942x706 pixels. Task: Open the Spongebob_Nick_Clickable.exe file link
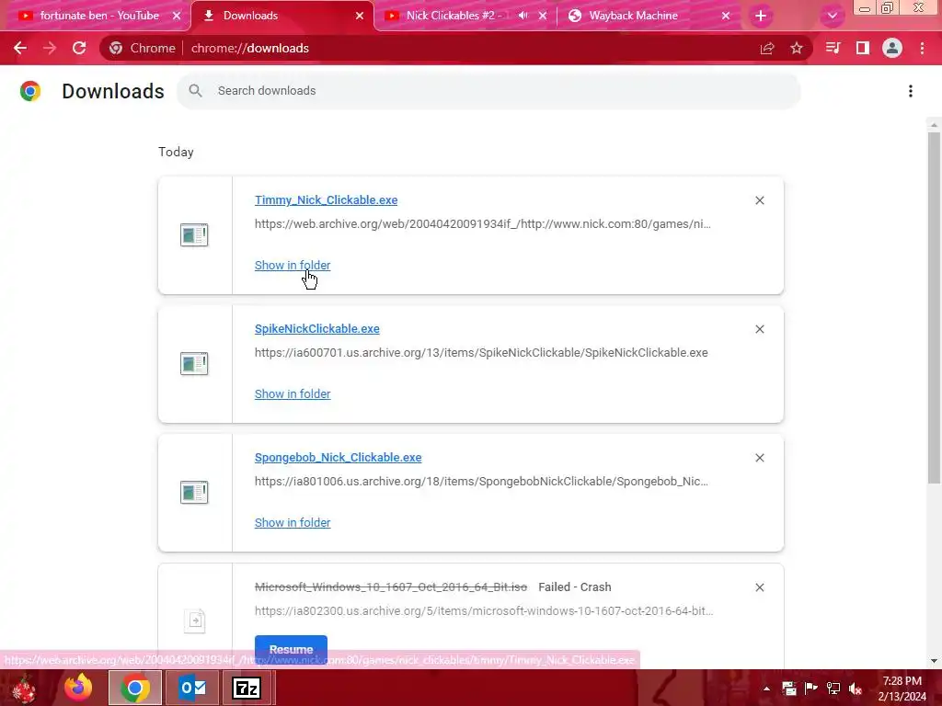pyautogui.click(x=338, y=458)
